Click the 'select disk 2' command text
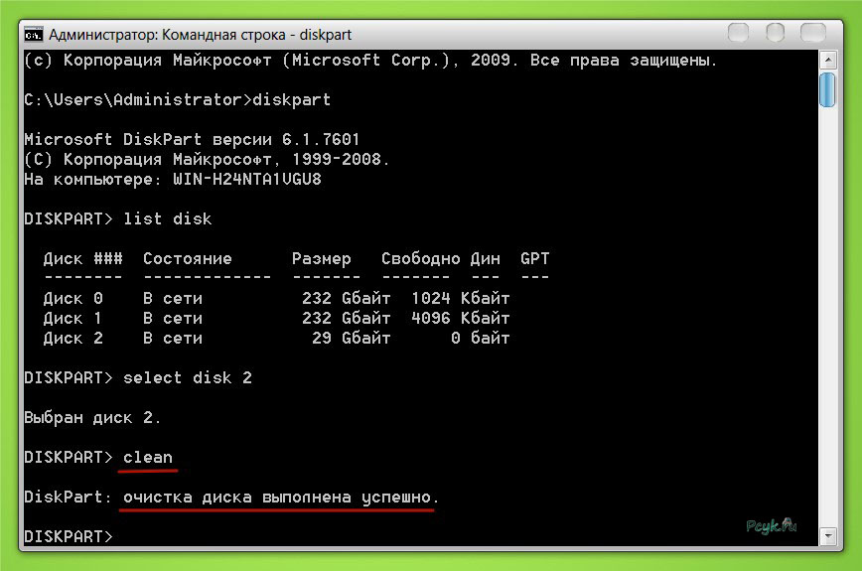The width and height of the screenshot is (862, 571). [187, 377]
